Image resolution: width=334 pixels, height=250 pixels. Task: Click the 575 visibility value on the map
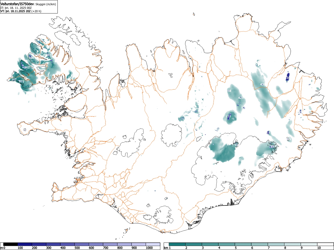point(21,82)
